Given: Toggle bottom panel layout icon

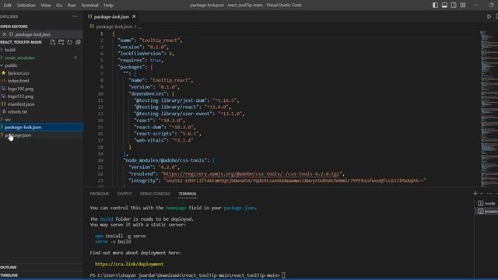Looking at the screenshot, I should 444,5.
